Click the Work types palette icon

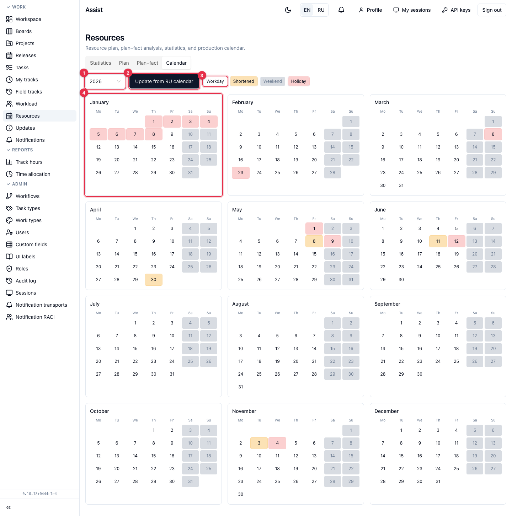coord(9,220)
